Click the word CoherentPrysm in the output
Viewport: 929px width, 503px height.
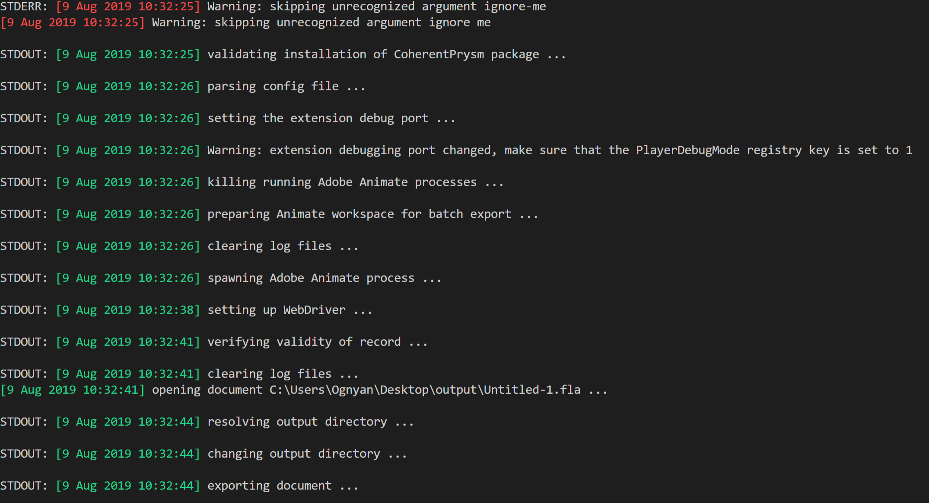pos(439,54)
